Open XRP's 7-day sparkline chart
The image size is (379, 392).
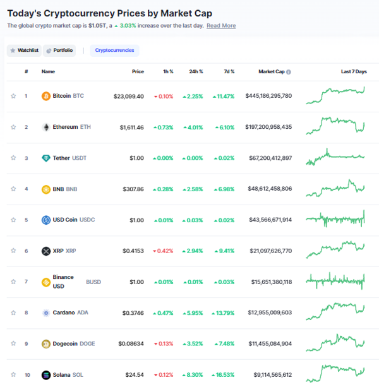coord(335,250)
